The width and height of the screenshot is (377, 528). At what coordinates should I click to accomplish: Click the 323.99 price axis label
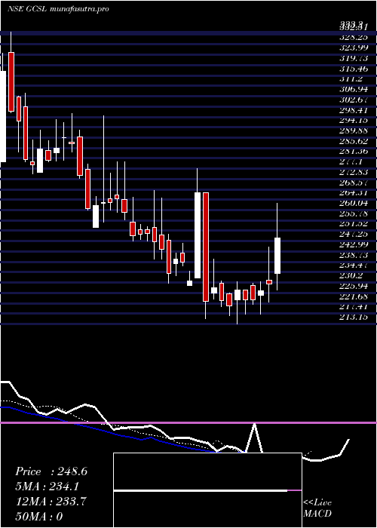pyautogui.click(x=354, y=47)
